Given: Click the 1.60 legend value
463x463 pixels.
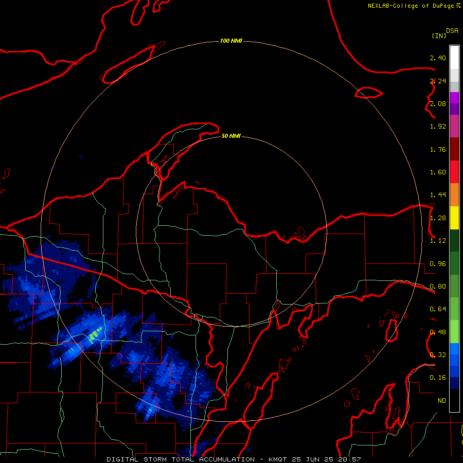Looking at the screenshot, I should pyautogui.click(x=438, y=172).
